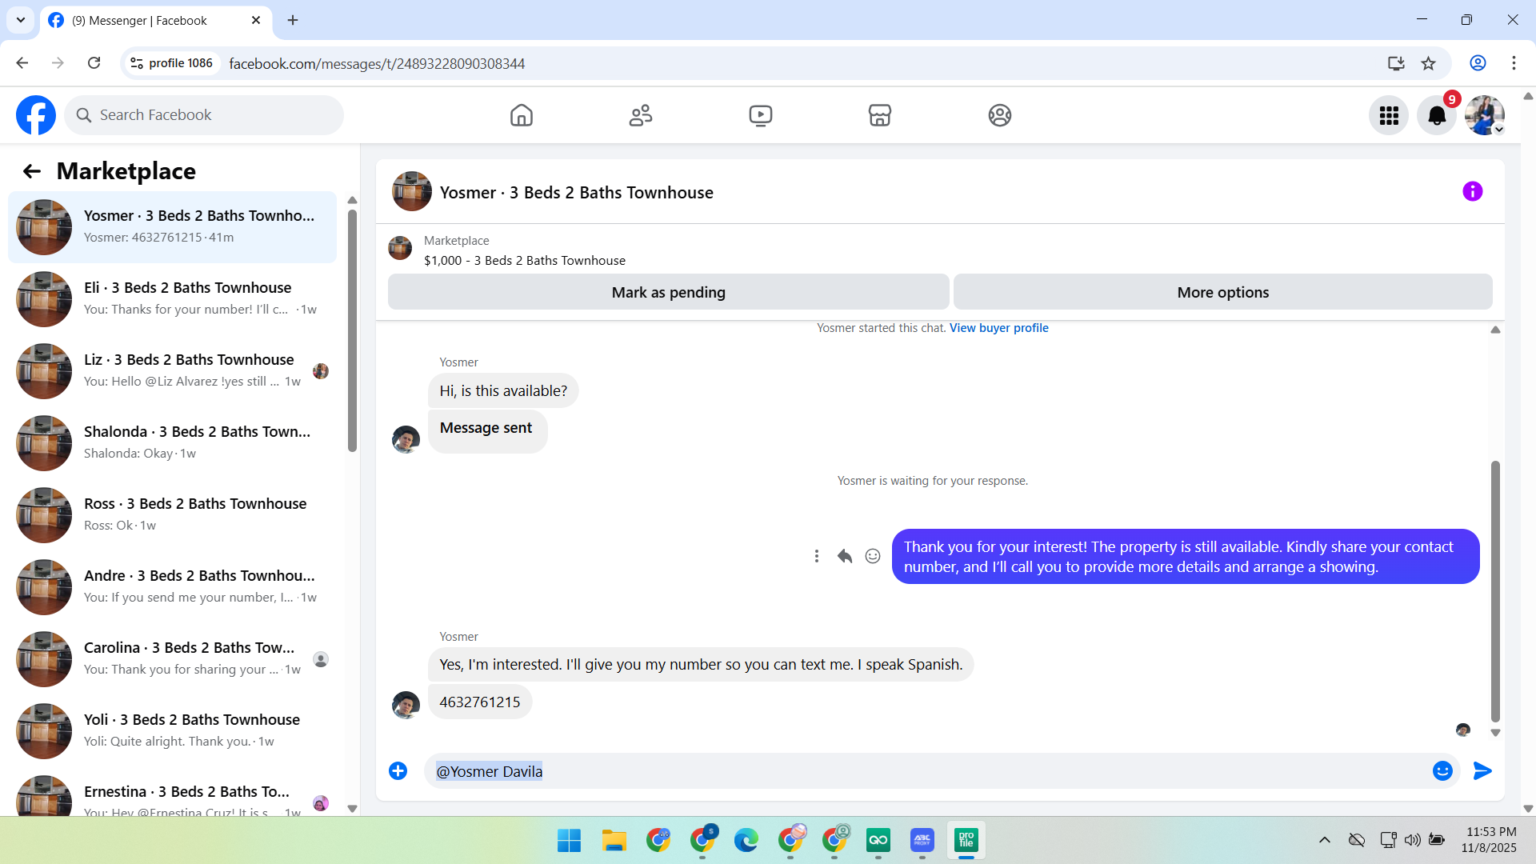Image resolution: width=1536 pixels, height=864 pixels.
Task: Click the blue plus attachment icon
Action: point(398,770)
